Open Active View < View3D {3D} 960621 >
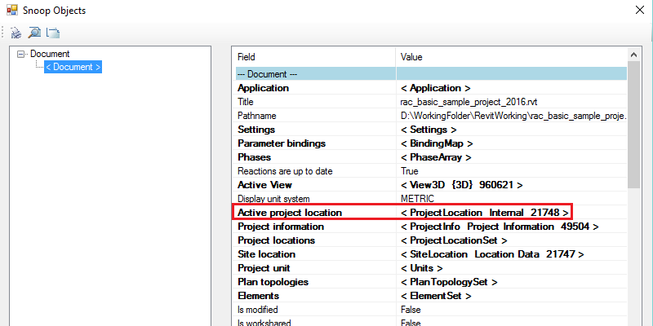 [461, 185]
